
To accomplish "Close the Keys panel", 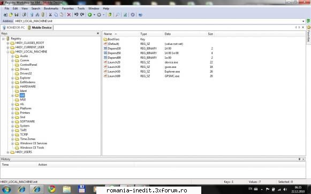I will click(x=98, y=33).
